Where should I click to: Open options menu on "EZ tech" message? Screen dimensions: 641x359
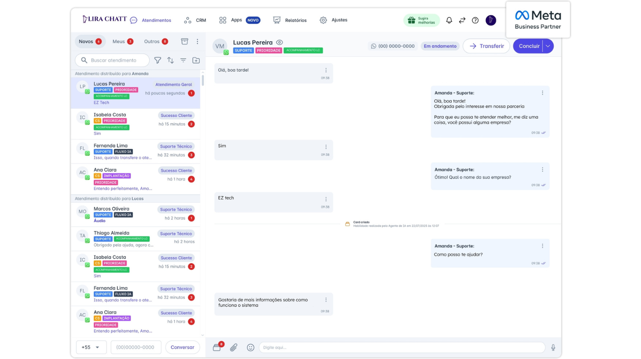pyautogui.click(x=326, y=199)
